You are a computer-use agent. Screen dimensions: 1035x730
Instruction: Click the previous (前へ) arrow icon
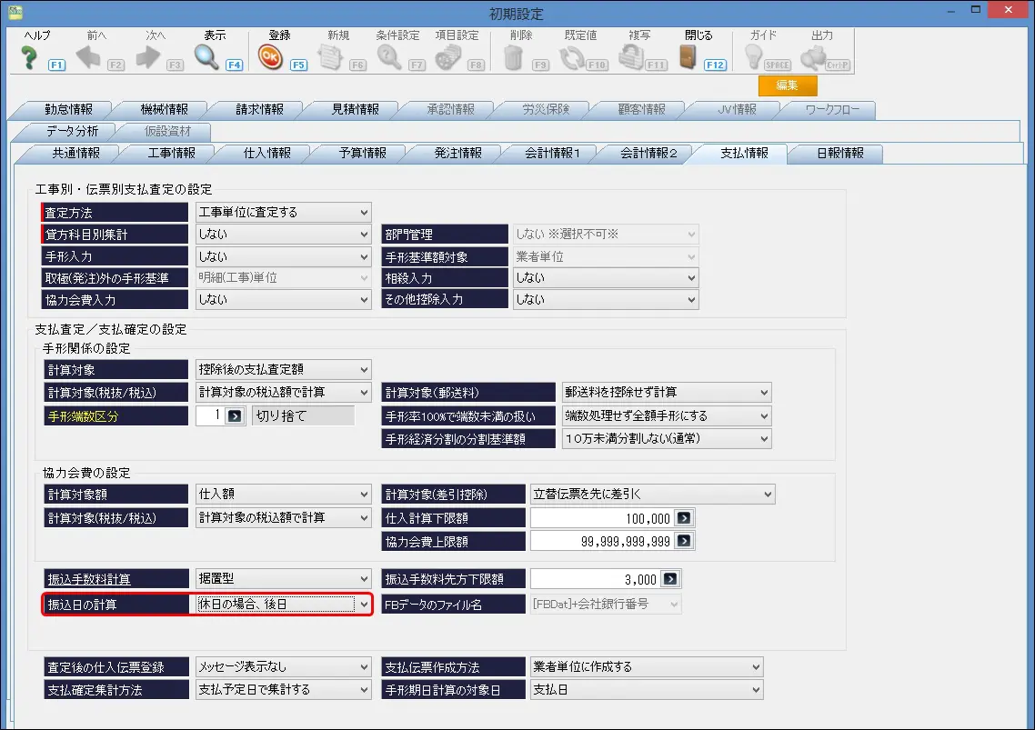(88, 58)
